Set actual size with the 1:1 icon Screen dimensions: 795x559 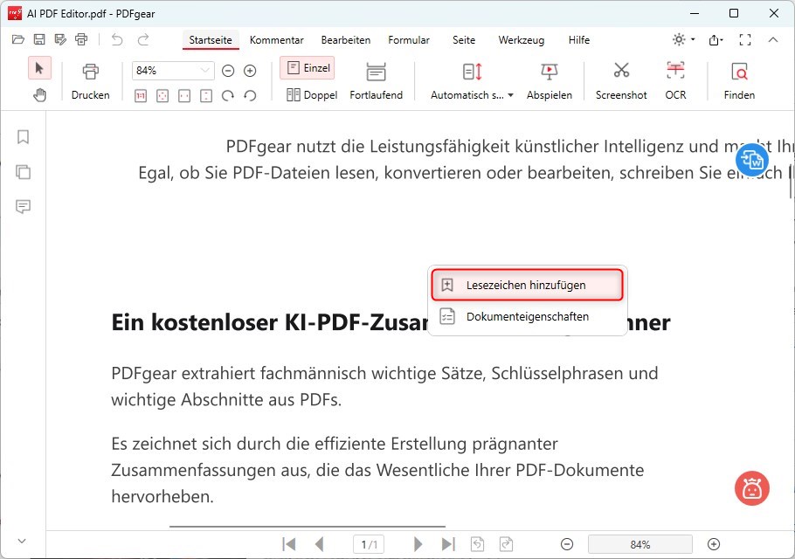(141, 96)
